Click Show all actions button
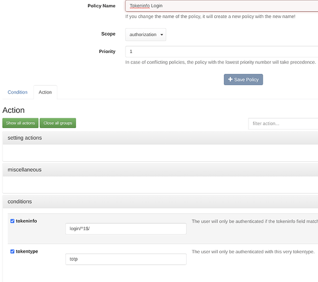This screenshot has width=318, height=282. pos(20,123)
